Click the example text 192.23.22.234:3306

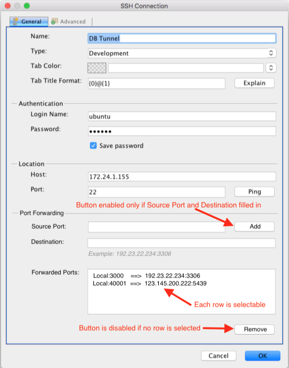tap(144, 254)
